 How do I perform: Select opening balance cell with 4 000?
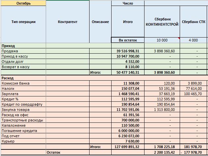[194, 40]
